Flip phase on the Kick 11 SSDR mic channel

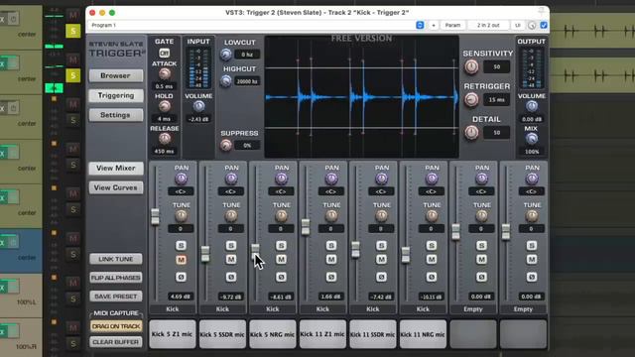(381, 277)
